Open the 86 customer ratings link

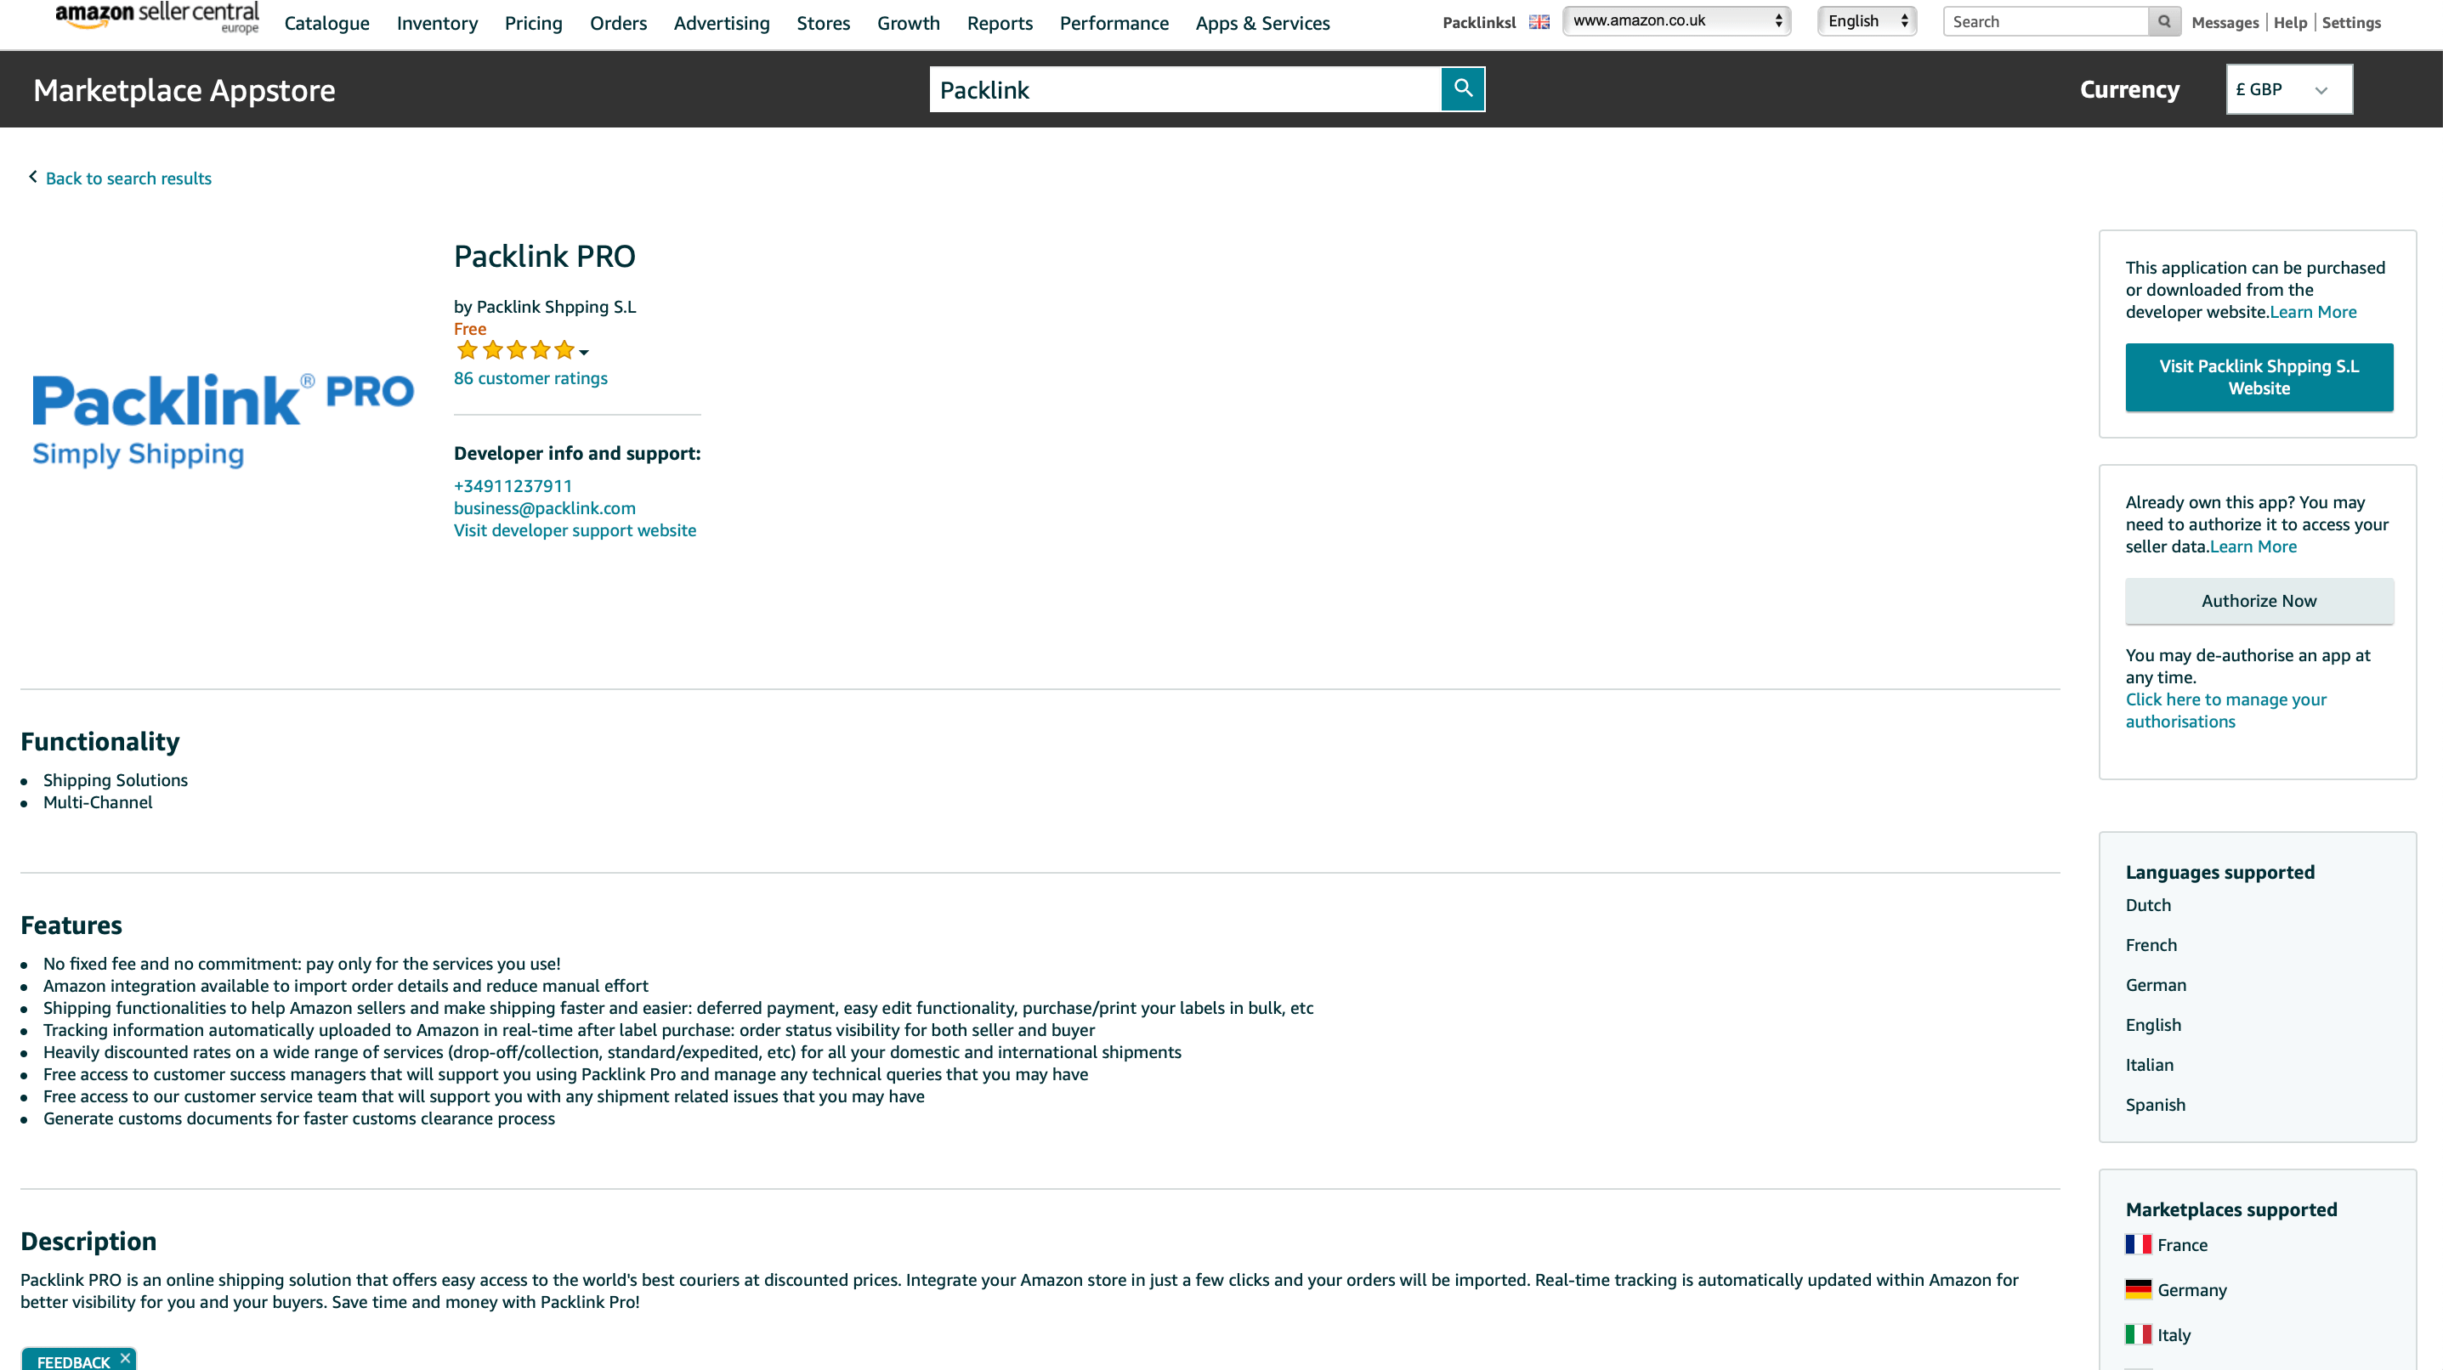point(530,377)
